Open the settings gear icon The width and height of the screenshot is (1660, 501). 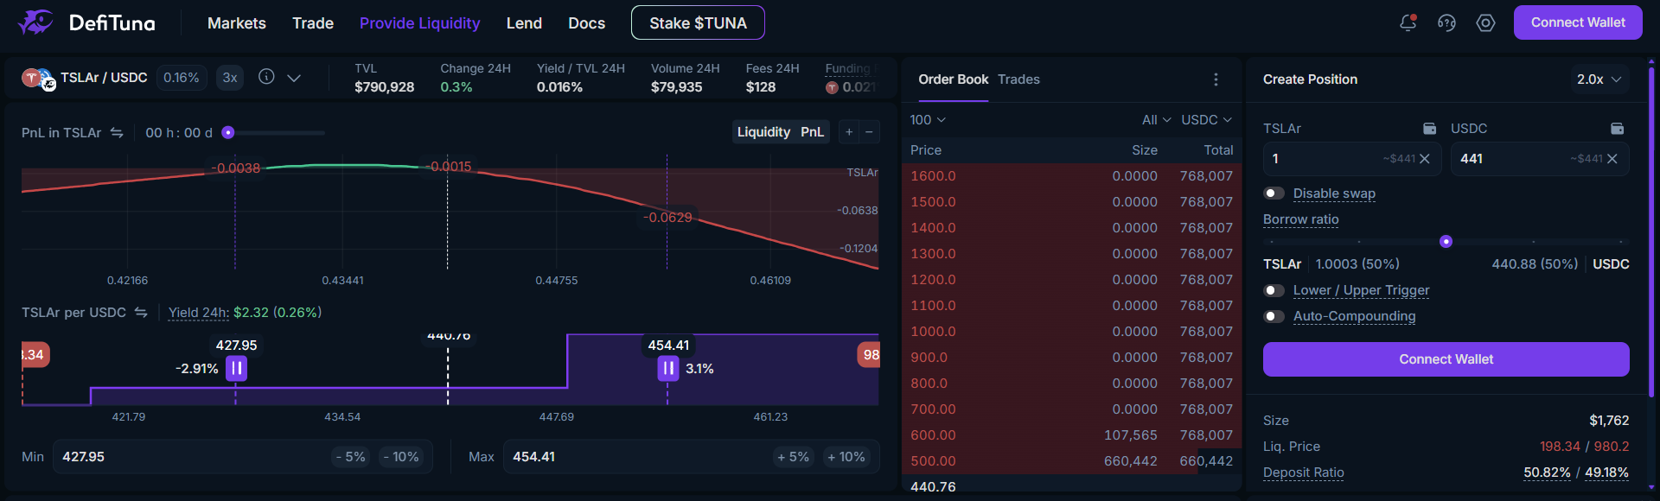[1485, 23]
